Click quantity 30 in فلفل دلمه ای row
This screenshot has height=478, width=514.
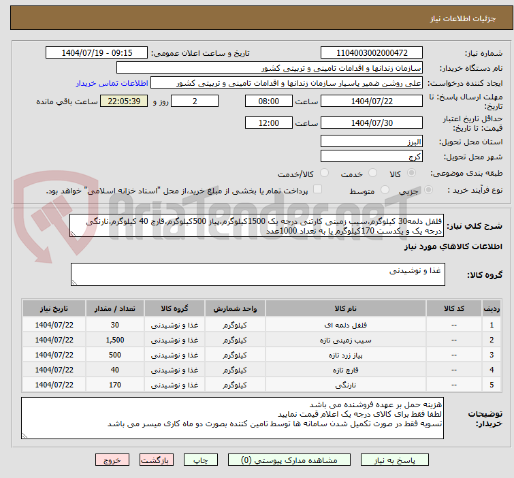[x=115, y=325]
